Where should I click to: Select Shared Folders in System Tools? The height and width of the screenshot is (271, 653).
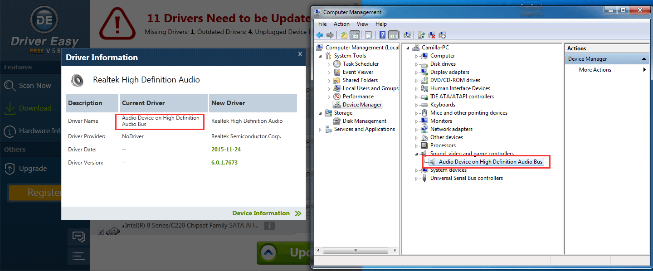[x=360, y=80]
